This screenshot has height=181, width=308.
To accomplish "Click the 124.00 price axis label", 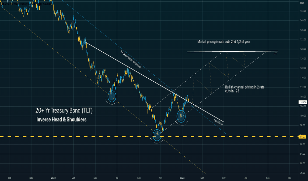I will [x=303, y=59].
